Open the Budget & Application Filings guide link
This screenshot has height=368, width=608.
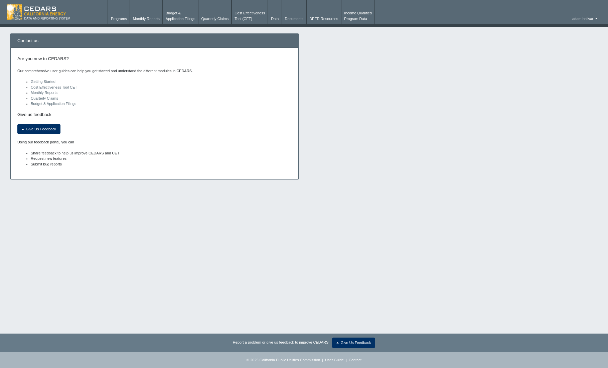tap(53, 104)
